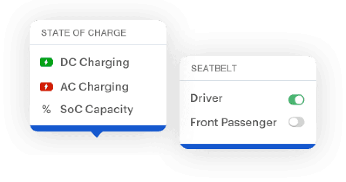Click the downward pointer arrow below the charge card

97,134
